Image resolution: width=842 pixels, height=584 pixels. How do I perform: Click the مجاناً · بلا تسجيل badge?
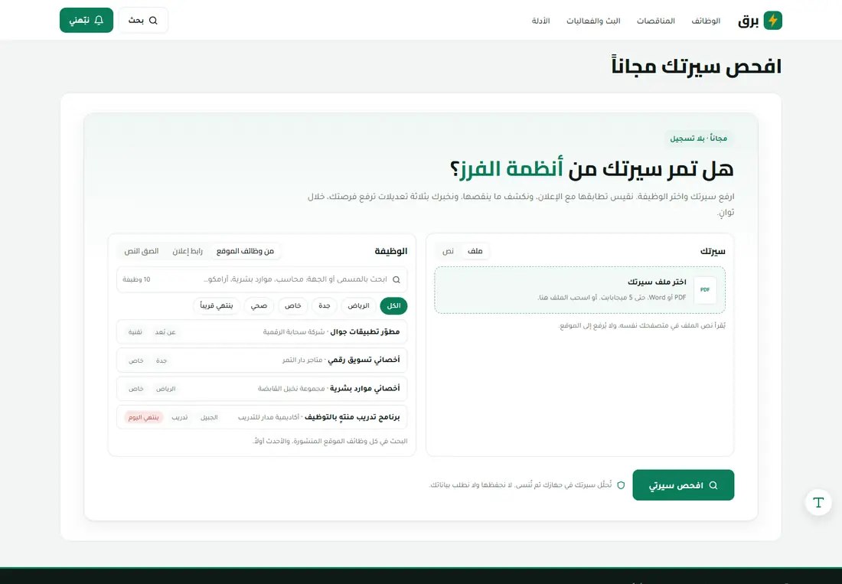coord(699,139)
